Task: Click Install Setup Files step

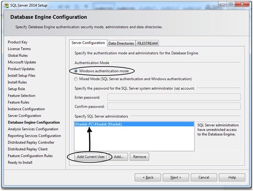Action: (x=21, y=76)
